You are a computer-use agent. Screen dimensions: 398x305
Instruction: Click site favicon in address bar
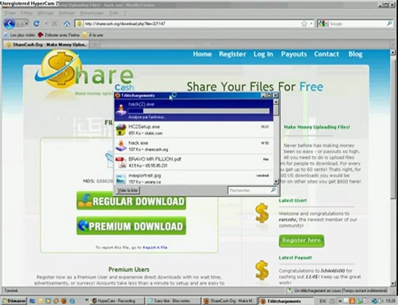pos(79,24)
